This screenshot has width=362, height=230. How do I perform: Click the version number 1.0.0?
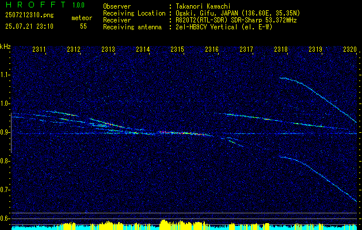coord(78,5)
